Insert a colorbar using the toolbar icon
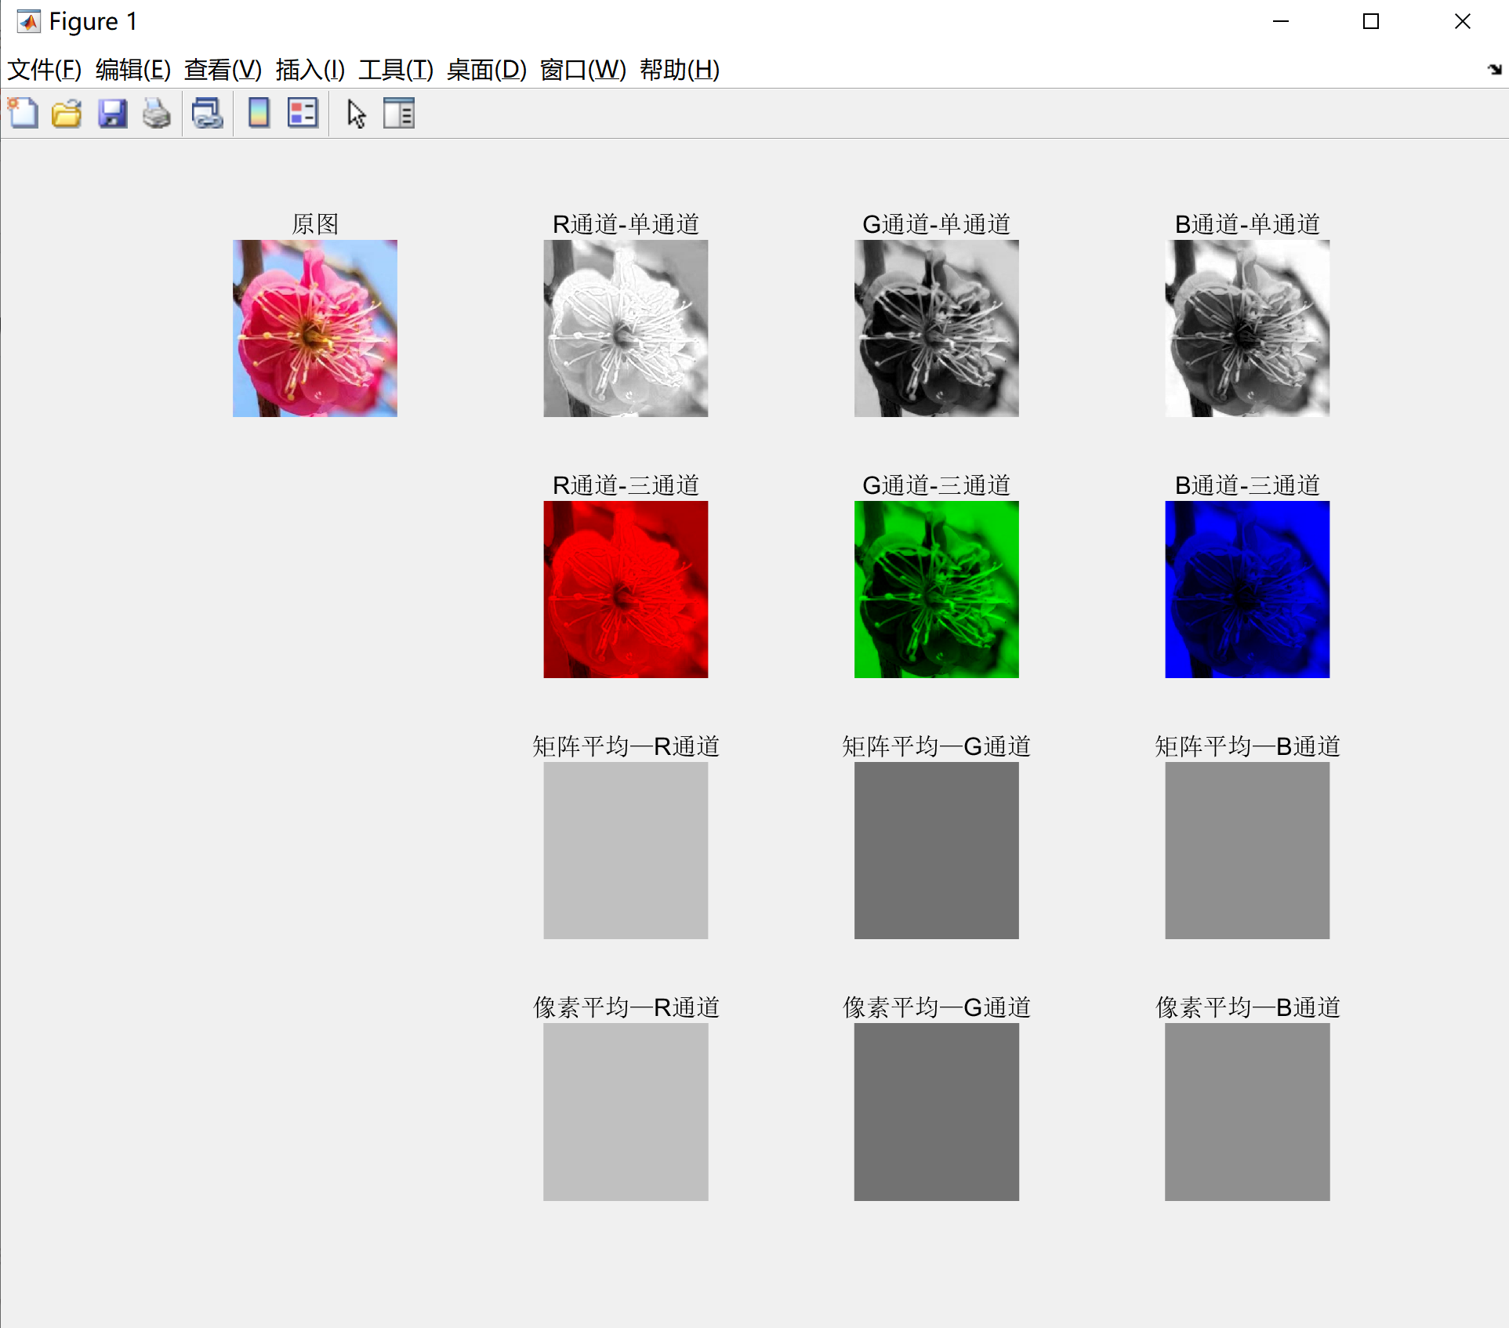Screen dimensions: 1509x1328 point(259,114)
